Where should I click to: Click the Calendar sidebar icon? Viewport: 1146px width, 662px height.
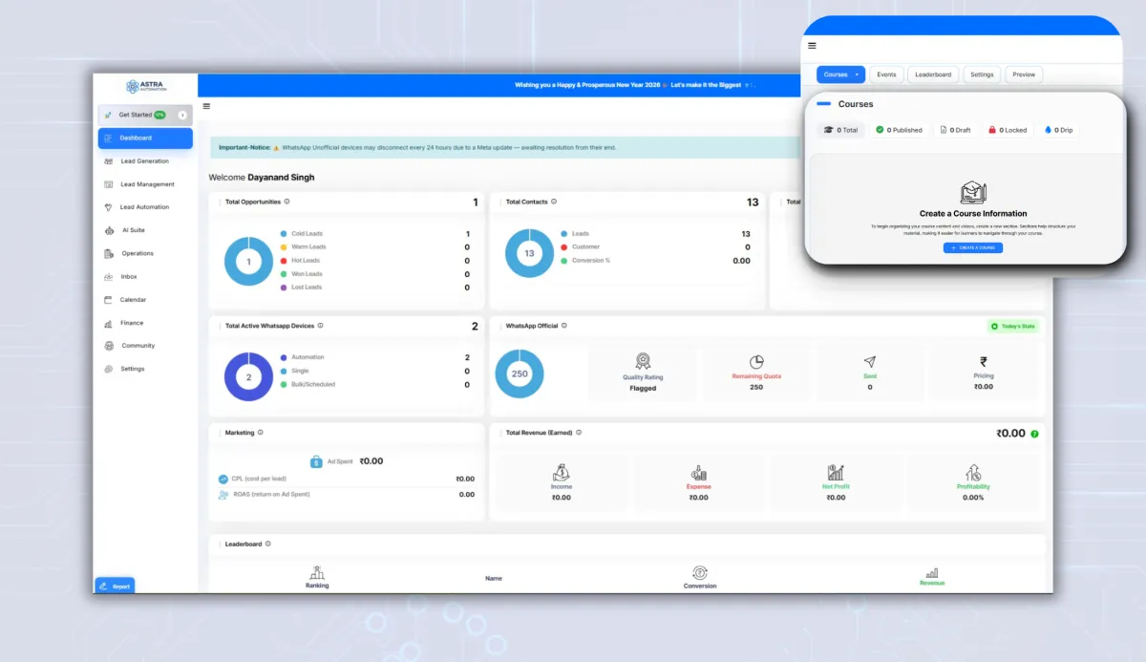point(110,300)
